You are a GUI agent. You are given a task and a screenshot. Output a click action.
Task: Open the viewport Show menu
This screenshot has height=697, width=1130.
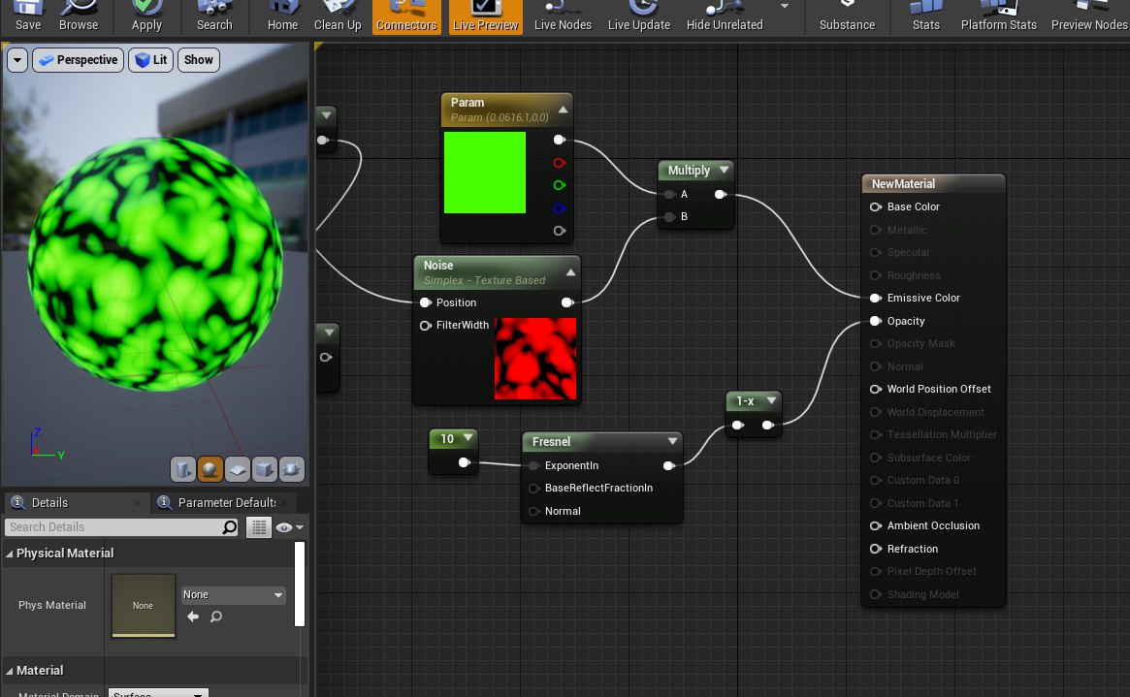198,60
